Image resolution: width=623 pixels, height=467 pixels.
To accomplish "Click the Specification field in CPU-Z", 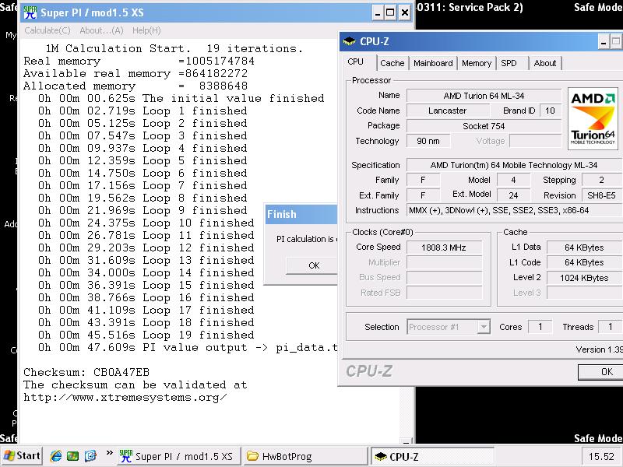I will [x=514, y=165].
